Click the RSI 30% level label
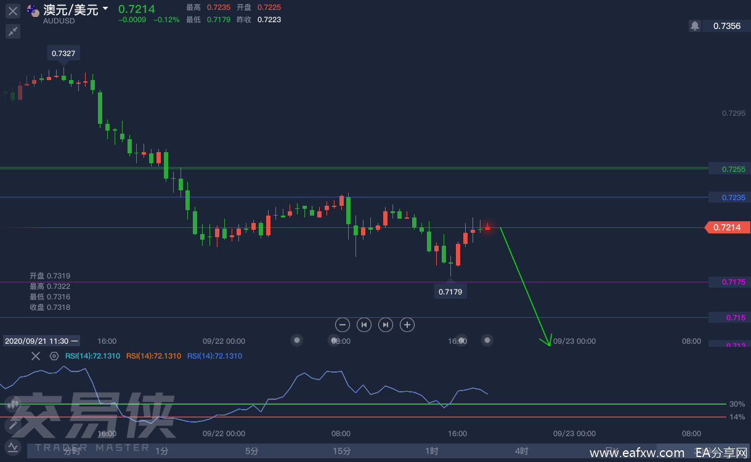 pos(737,404)
